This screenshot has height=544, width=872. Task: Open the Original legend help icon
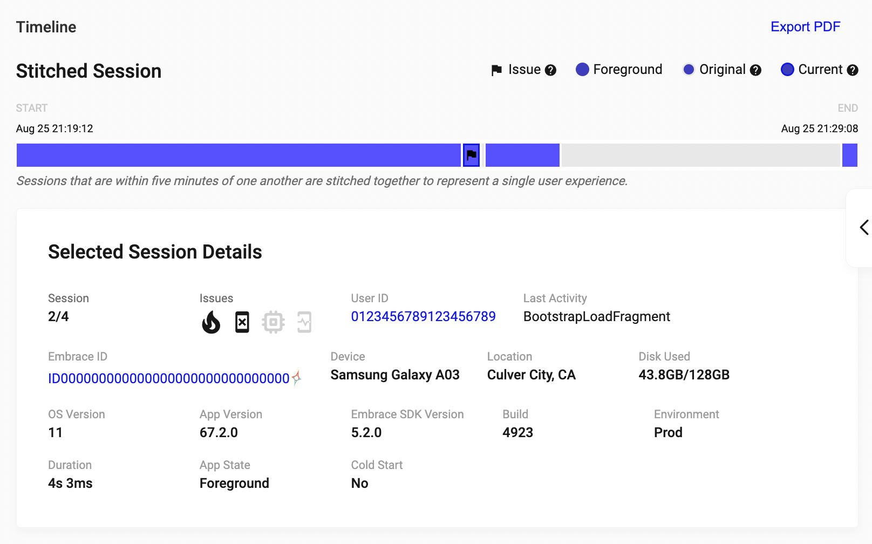pyautogui.click(x=755, y=70)
